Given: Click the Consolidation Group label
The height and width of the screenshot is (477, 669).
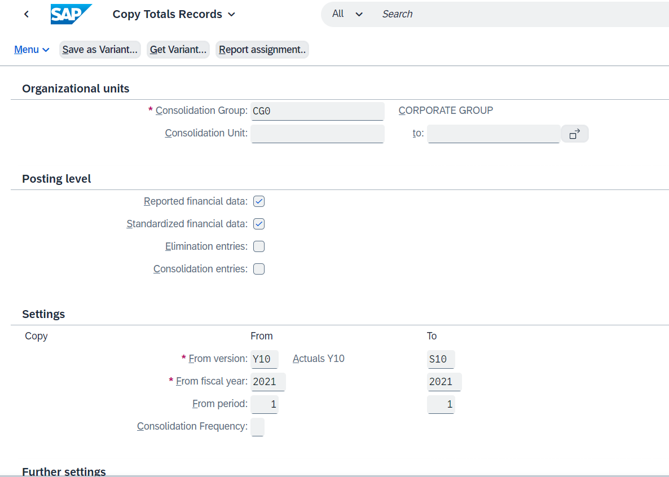Looking at the screenshot, I should (x=201, y=111).
